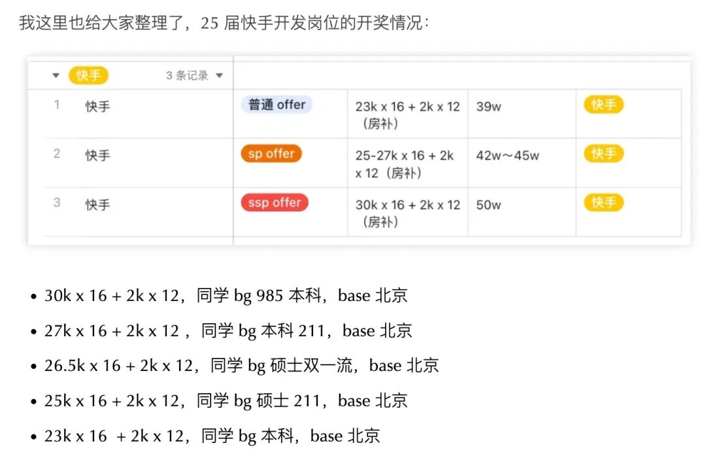
Task: Click the 25-27k x 16 salary detail cell
Action: pyautogui.click(x=404, y=164)
